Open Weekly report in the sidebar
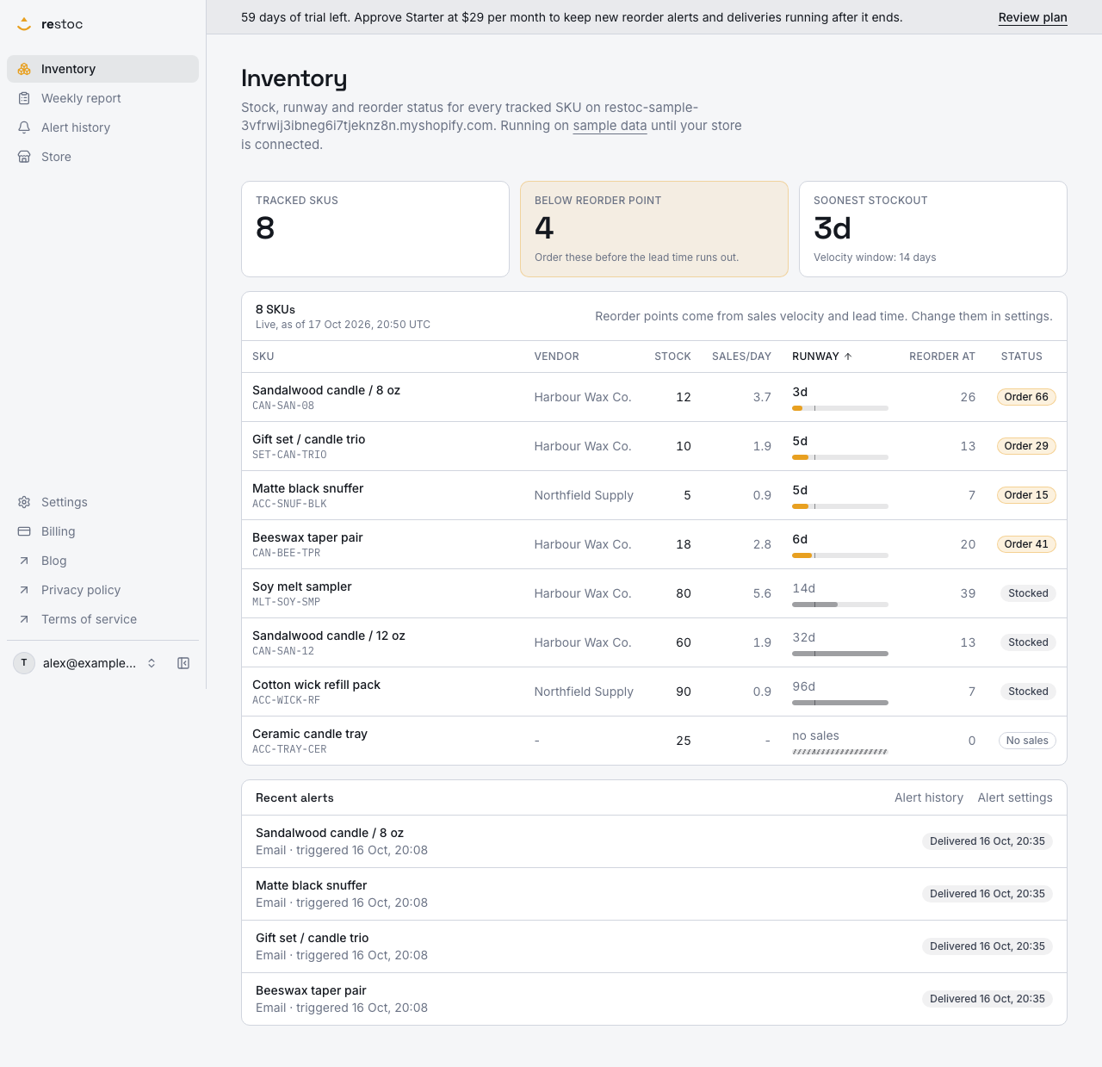Viewport: 1102px width, 1067px height. click(x=102, y=98)
